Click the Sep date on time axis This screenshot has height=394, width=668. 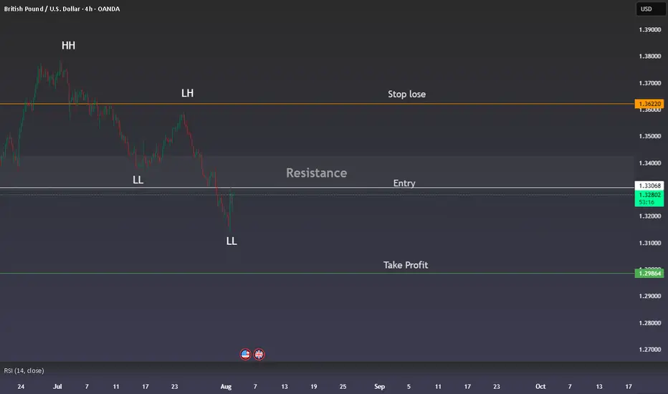[379, 386]
